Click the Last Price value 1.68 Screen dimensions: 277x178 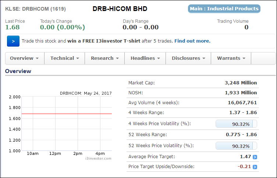coord(13,27)
